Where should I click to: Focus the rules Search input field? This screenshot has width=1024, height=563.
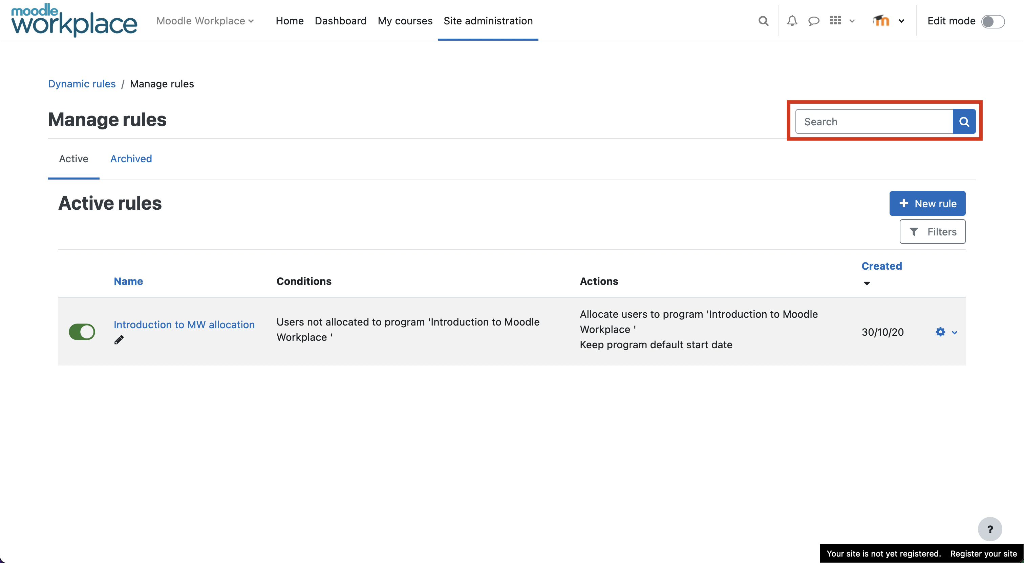click(x=874, y=121)
